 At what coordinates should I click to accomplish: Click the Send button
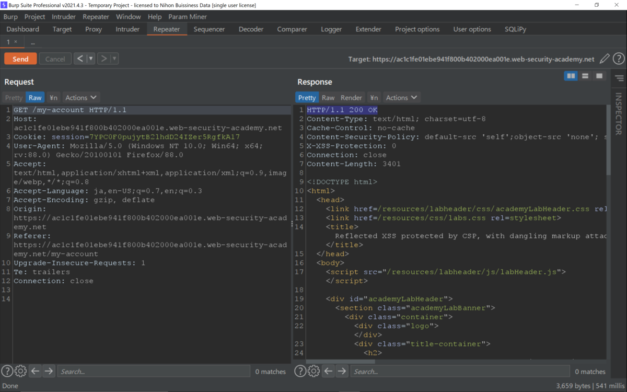[20, 59]
